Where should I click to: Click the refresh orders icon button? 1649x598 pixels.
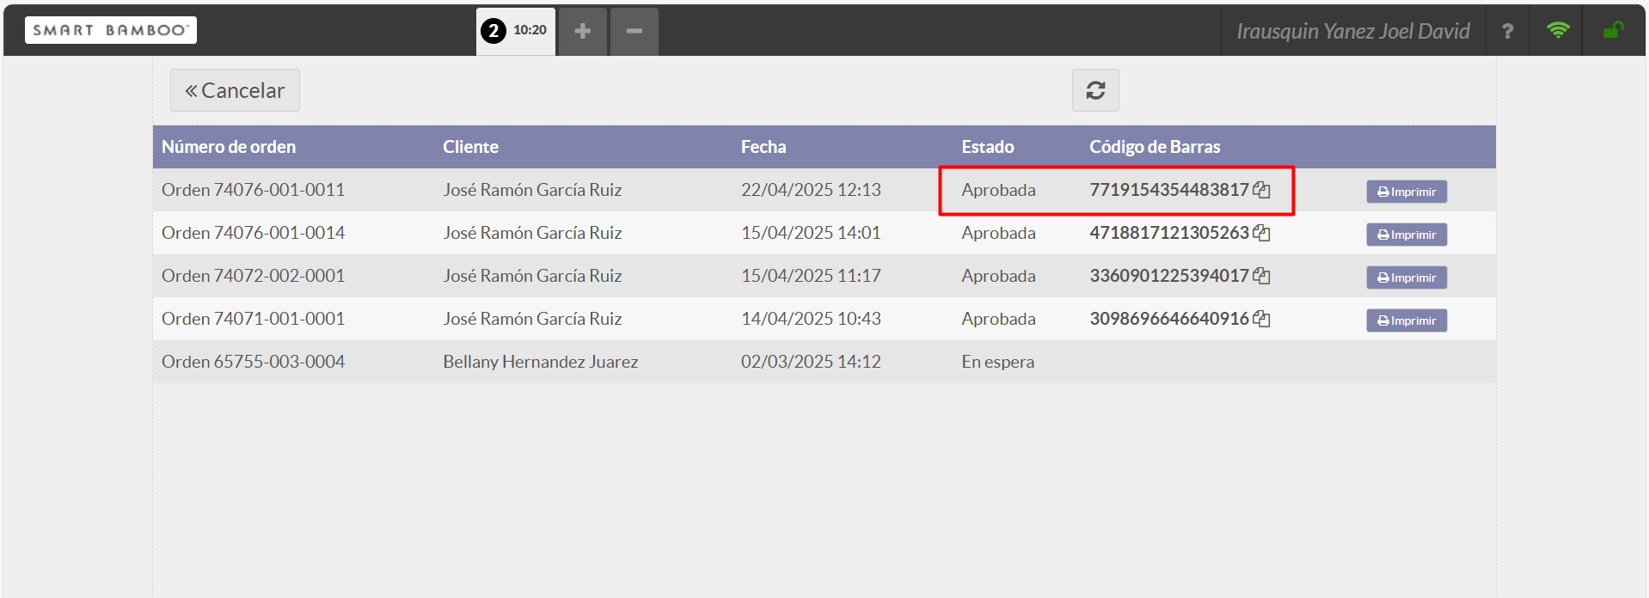(1095, 90)
